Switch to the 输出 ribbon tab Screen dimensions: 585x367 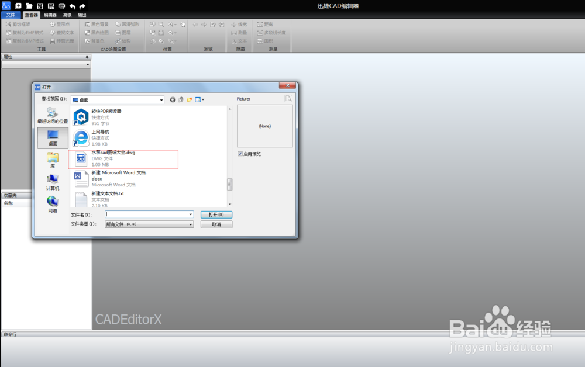point(82,15)
